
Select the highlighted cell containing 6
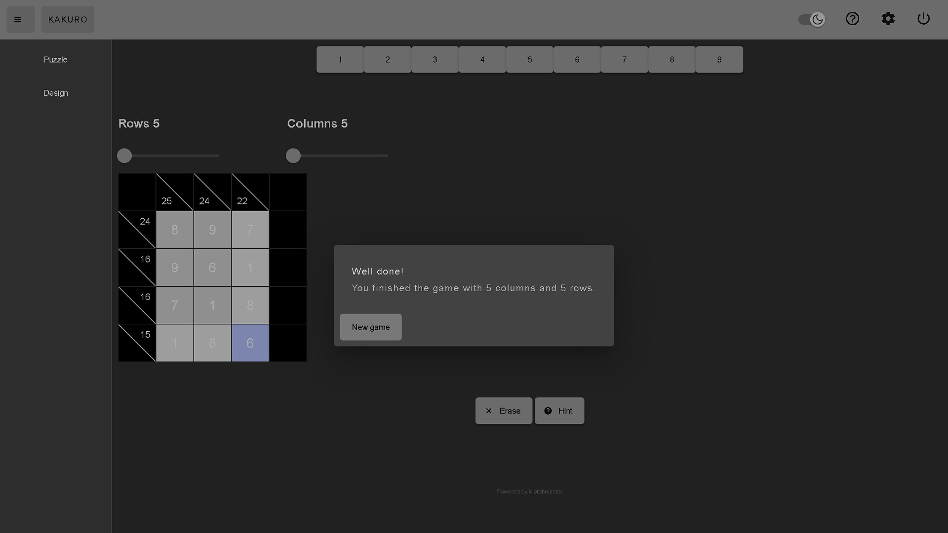pyautogui.click(x=249, y=343)
